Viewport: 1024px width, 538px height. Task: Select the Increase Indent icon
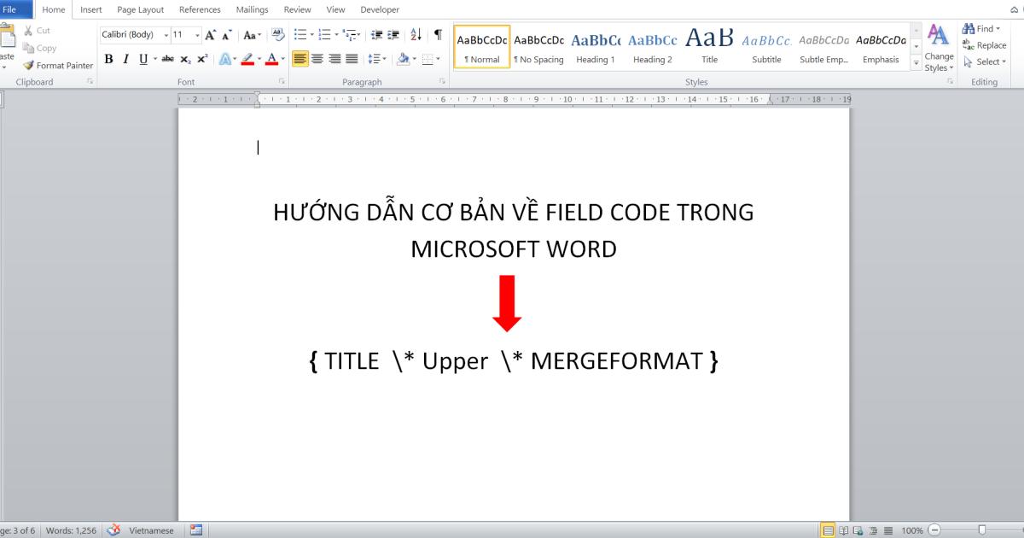pyautogui.click(x=393, y=35)
